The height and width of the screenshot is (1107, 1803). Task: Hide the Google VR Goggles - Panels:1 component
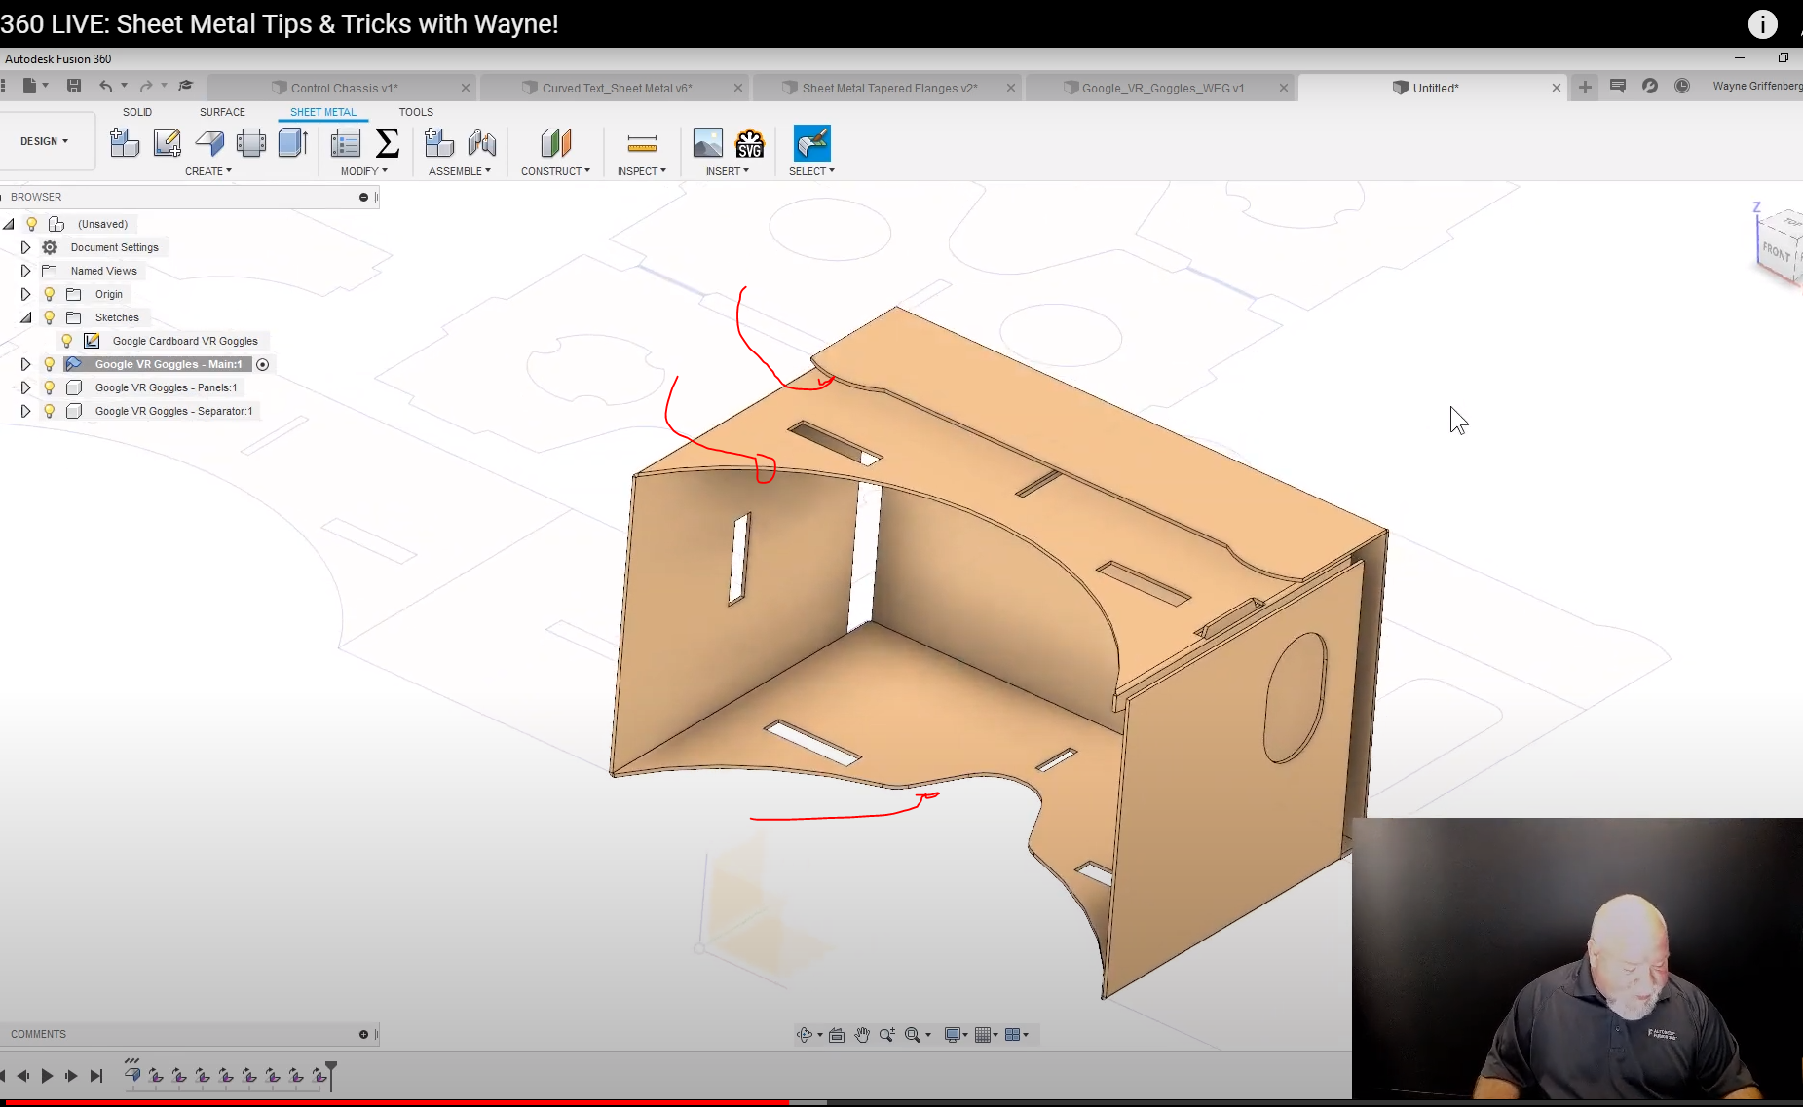50,387
